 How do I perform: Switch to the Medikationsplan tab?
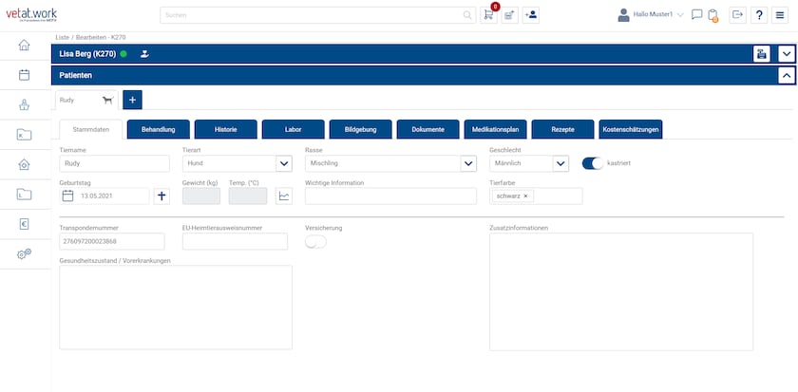click(x=495, y=130)
